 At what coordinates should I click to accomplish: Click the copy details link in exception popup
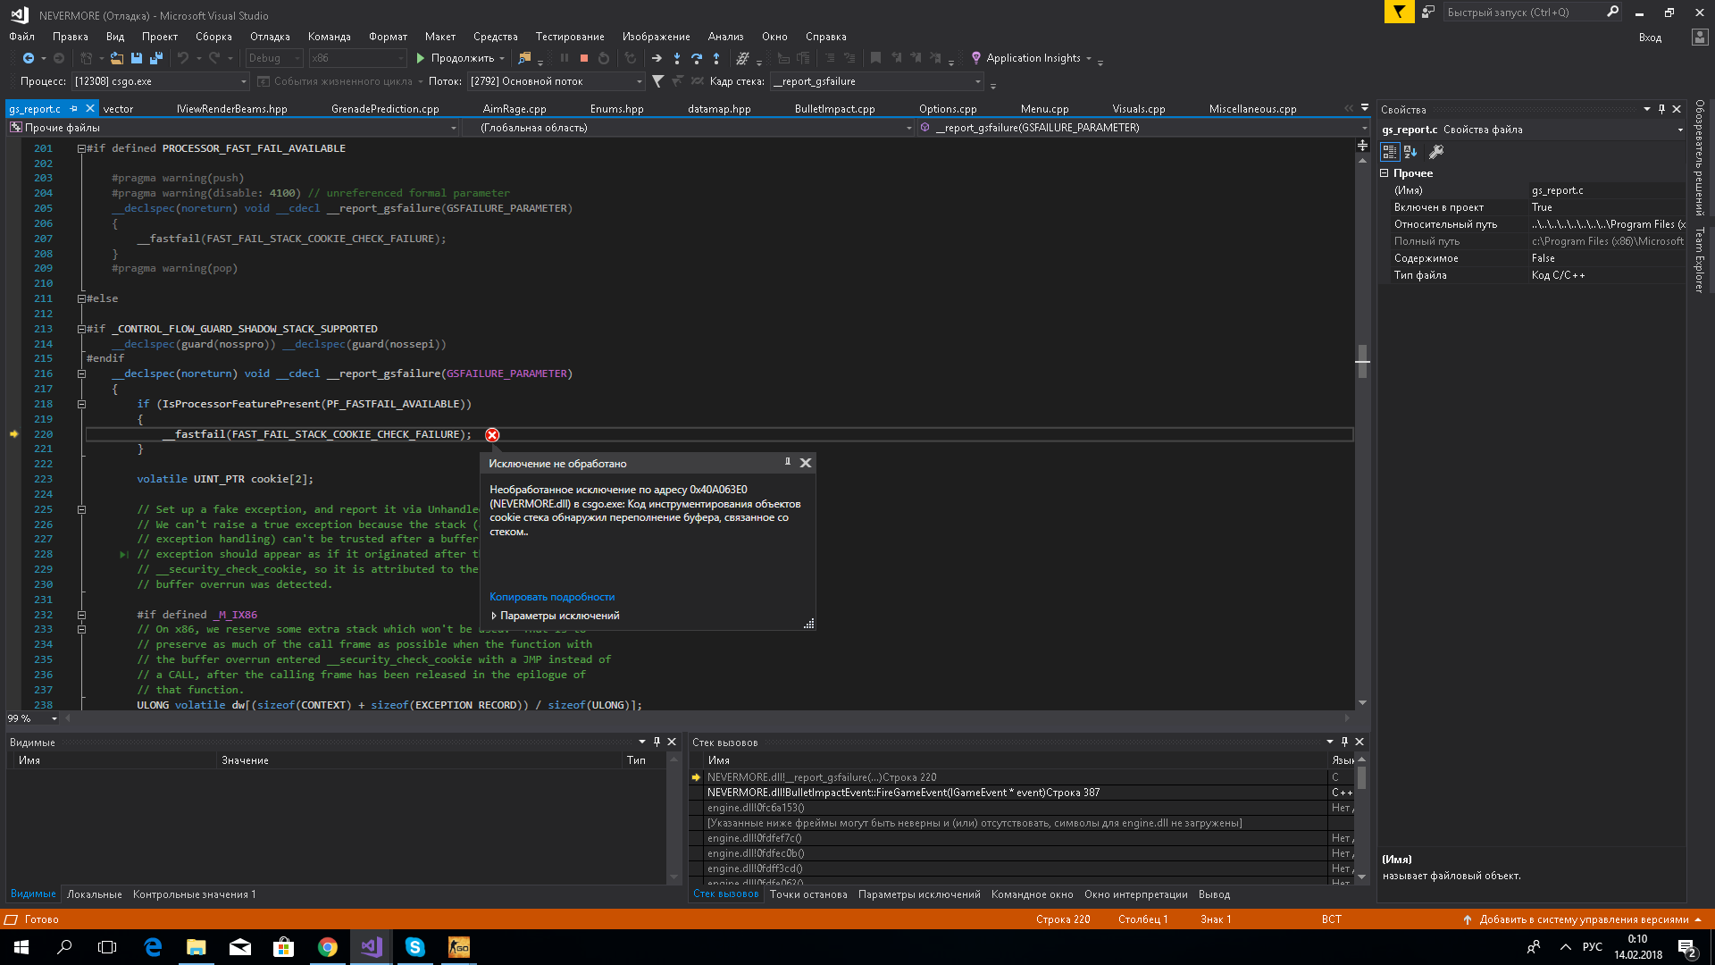coord(551,597)
